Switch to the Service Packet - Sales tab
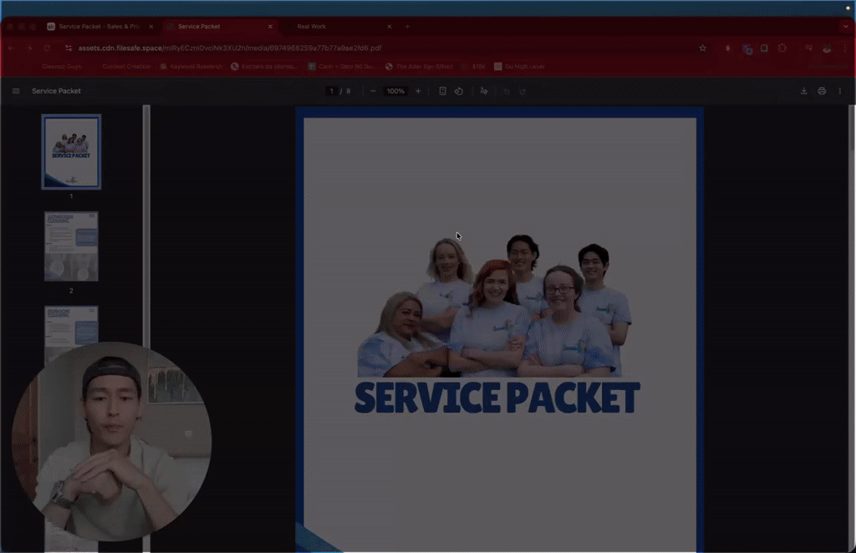Viewport: 856px width, 553px height. [99, 26]
